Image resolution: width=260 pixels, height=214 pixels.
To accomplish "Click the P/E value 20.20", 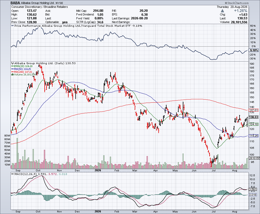I will click(x=143, y=11).
